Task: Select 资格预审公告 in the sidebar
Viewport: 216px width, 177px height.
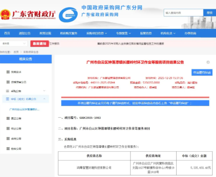Action: (x=19, y=82)
